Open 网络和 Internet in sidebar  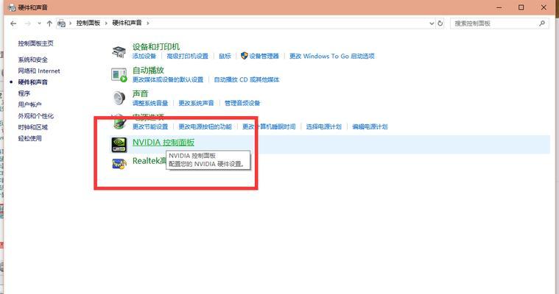[x=39, y=71]
